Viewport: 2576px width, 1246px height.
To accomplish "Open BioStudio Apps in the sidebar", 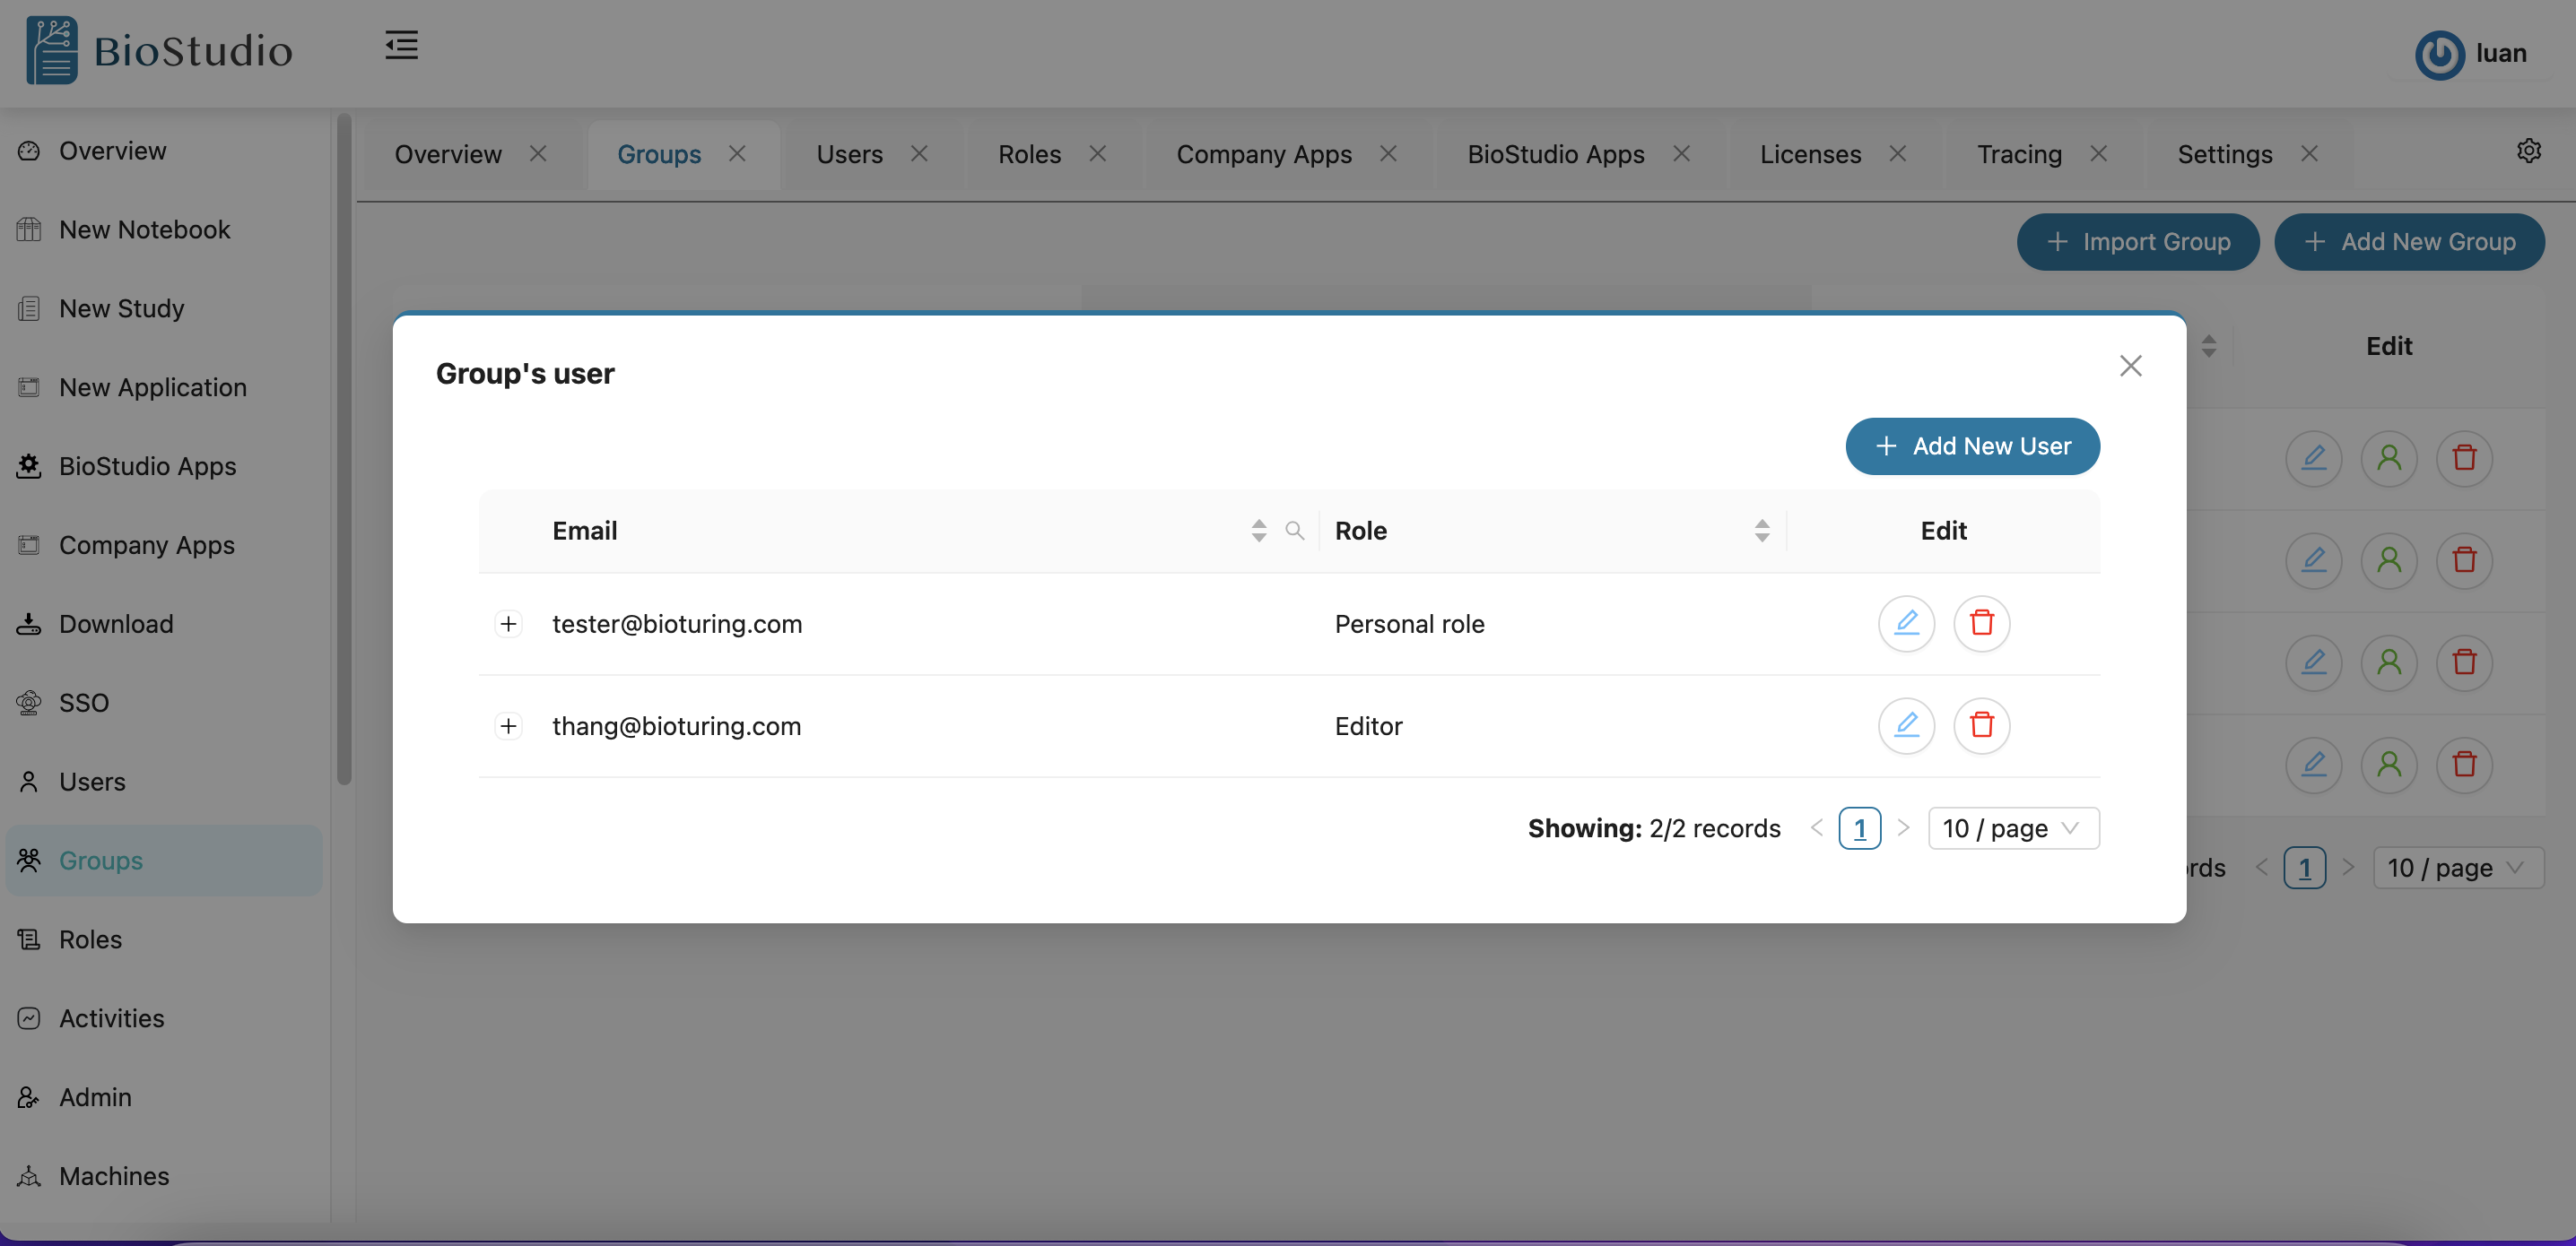I will tap(164, 467).
